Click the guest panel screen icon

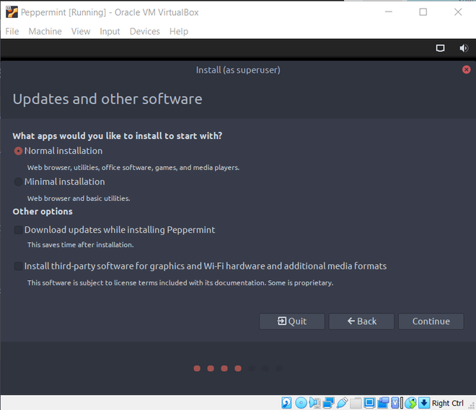point(440,48)
